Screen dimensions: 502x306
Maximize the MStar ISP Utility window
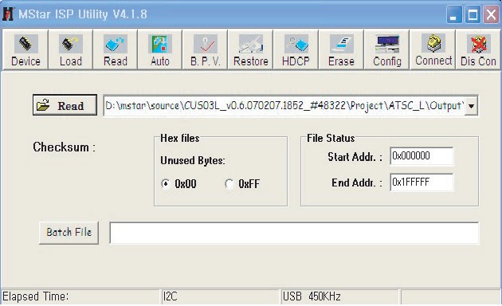(x=473, y=14)
